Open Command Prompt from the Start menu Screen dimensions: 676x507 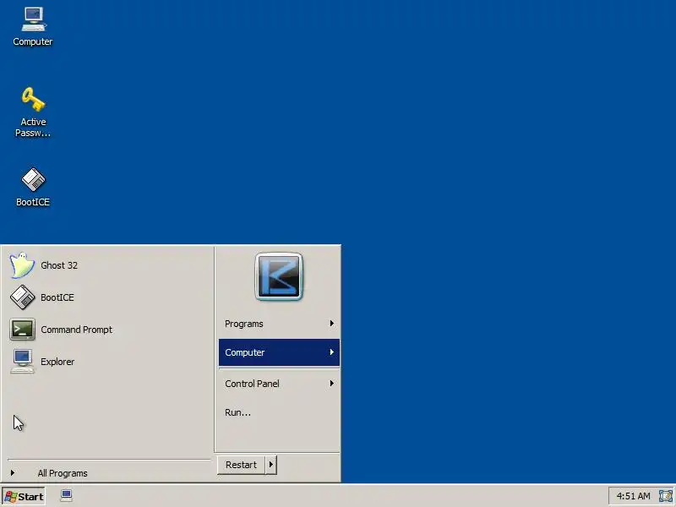(x=109, y=330)
